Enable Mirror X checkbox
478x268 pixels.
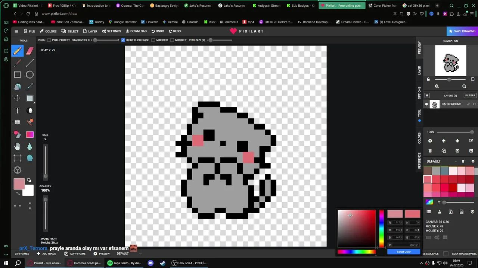[x=153, y=40]
